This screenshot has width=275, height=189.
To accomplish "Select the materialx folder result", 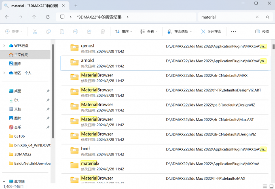I will point(165,166).
